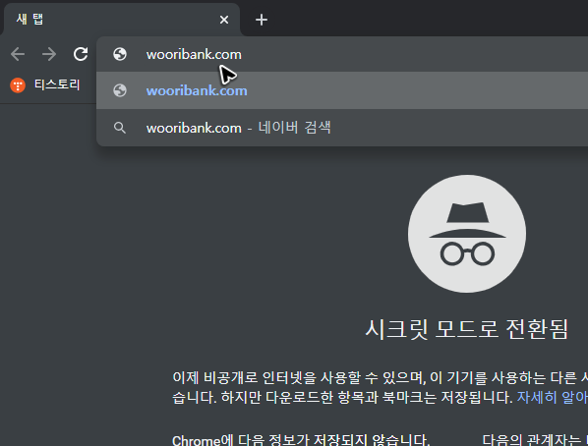Select the highlighted blue wooribank.com suggestion
Viewport: 588px width, 446px height.
coord(342,90)
